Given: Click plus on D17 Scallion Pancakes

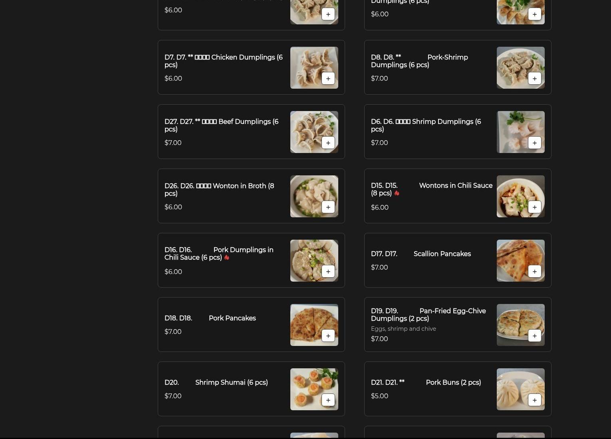Looking at the screenshot, I should [x=535, y=271].
